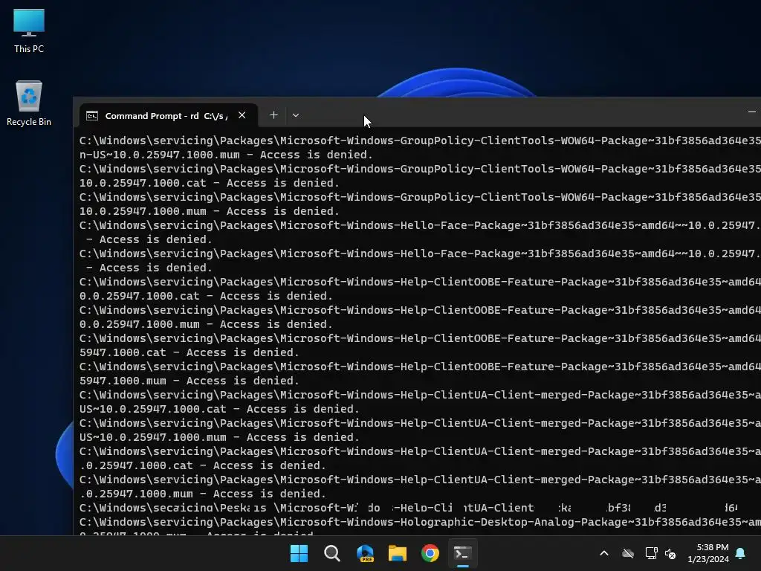Click the line '.0.25947.1000.mum - Access is denied.'
Image resolution: width=761 pixels, height=571 pixels.
pyautogui.click(x=203, y=494)
